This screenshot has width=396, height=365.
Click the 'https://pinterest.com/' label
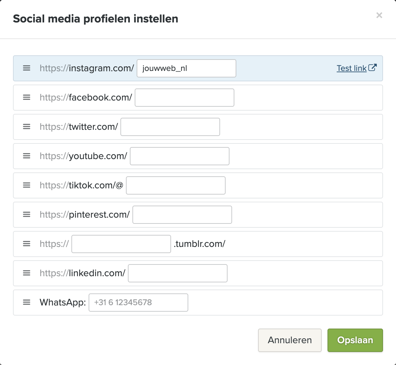coord(85,215)
